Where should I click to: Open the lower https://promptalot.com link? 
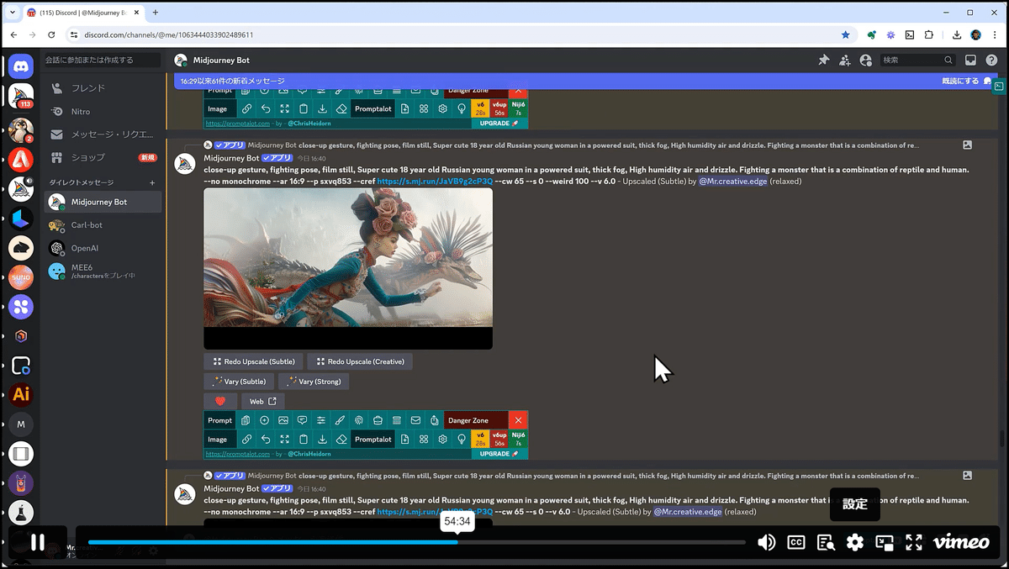(x=238, y=454)
